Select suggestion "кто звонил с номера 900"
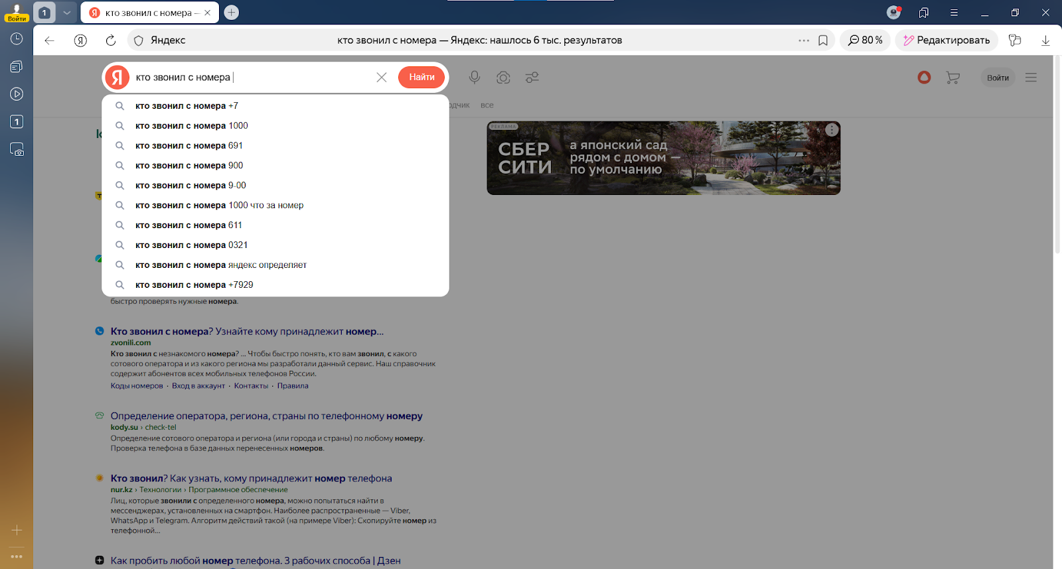Screen dimensions: 1062x569 point(189,166)
